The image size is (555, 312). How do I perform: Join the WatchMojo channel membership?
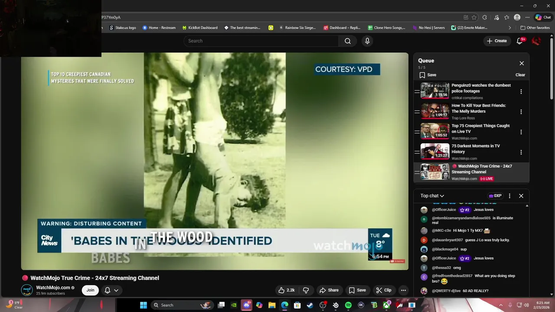(x=90, y=290)
